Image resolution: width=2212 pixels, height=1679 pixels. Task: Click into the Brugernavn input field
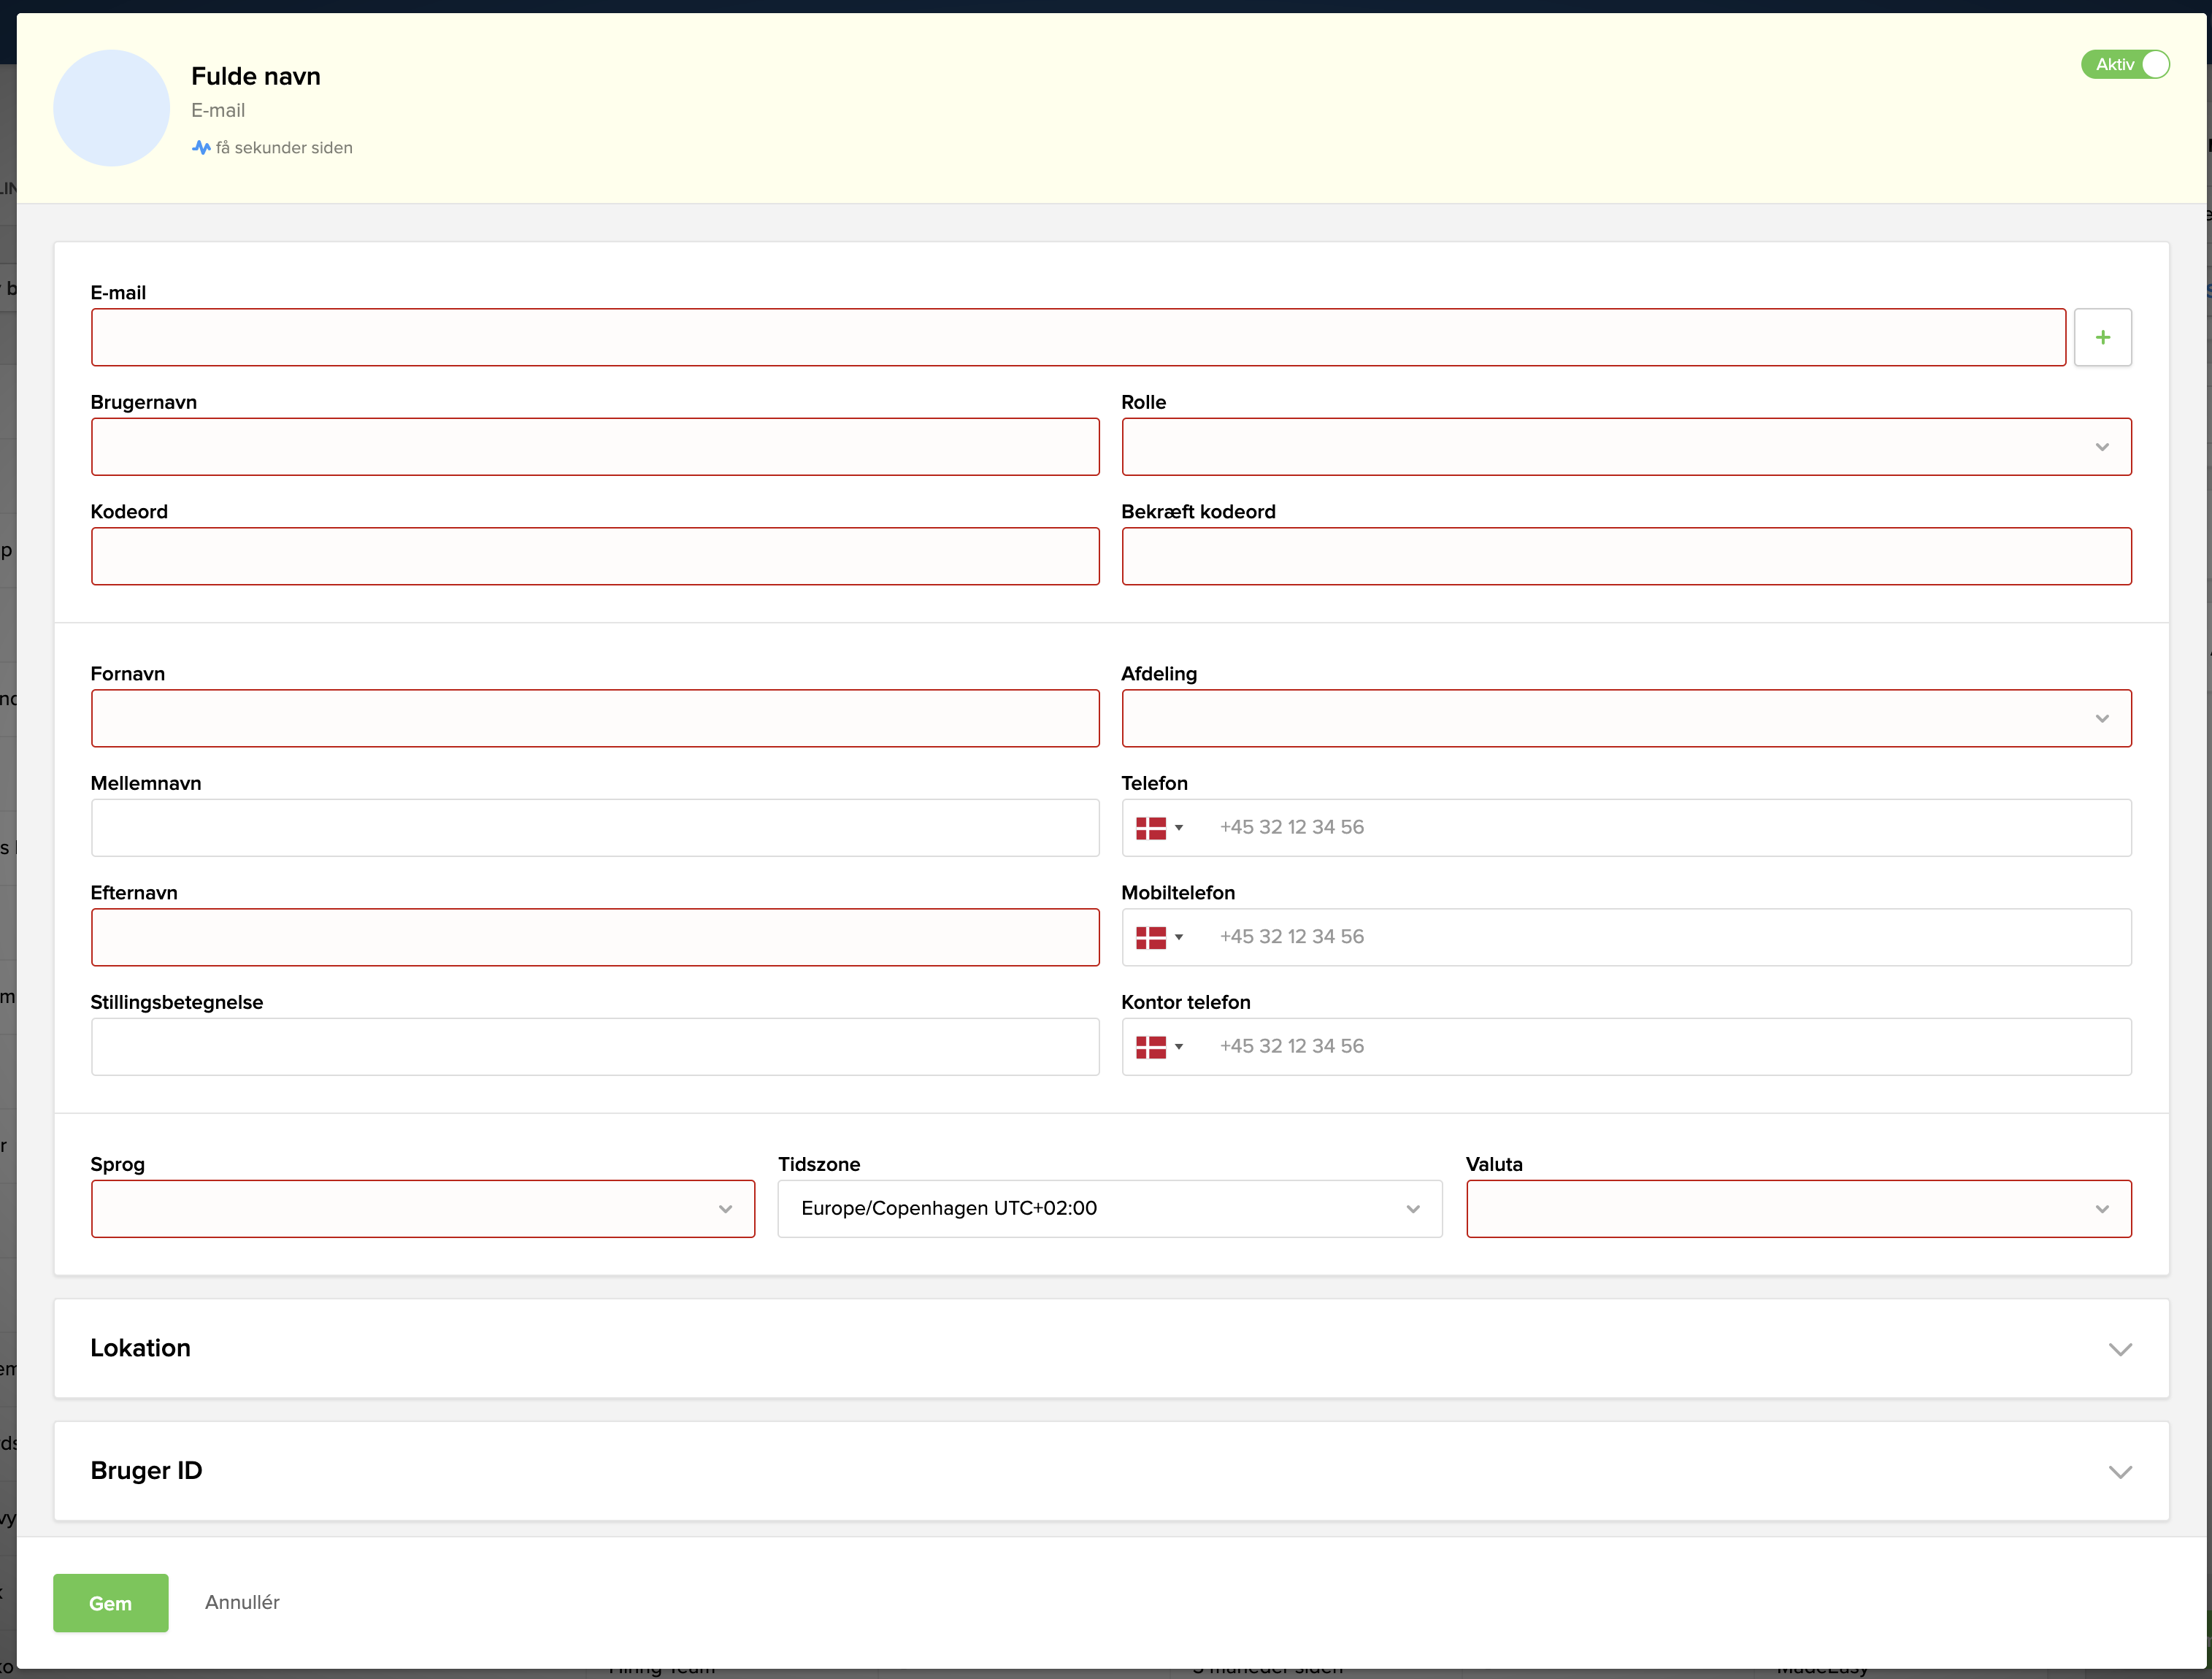595,447
